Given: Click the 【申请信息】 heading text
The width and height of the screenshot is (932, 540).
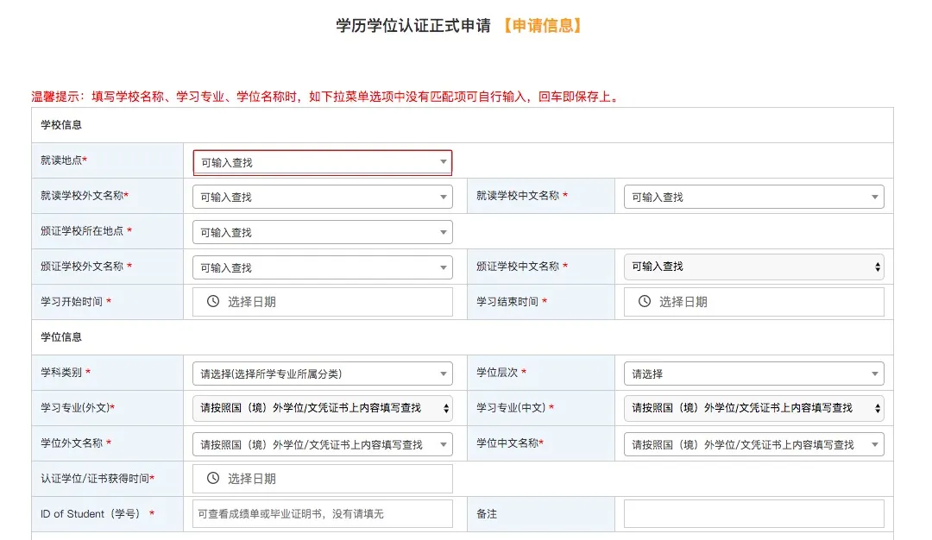Looking at the screenshot, I should [x=542, y=26].
